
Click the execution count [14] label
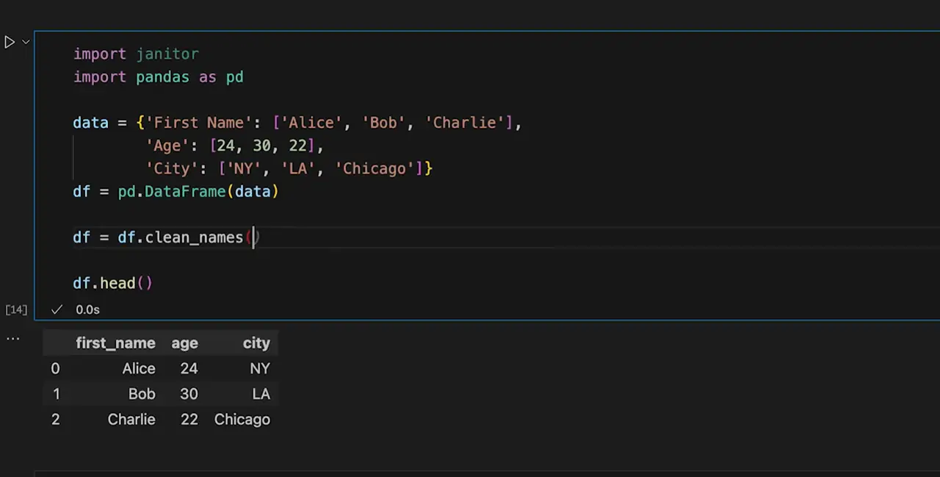(x=16, y=309)
